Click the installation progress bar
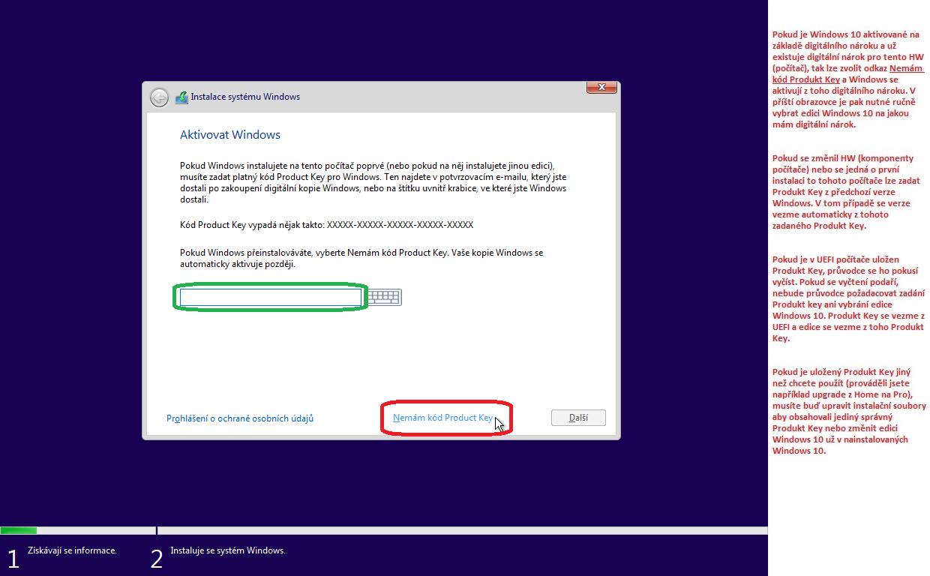Screen dimensions: 930x576 [384, 530]
